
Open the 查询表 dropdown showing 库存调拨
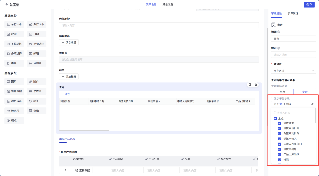point(293,71)
